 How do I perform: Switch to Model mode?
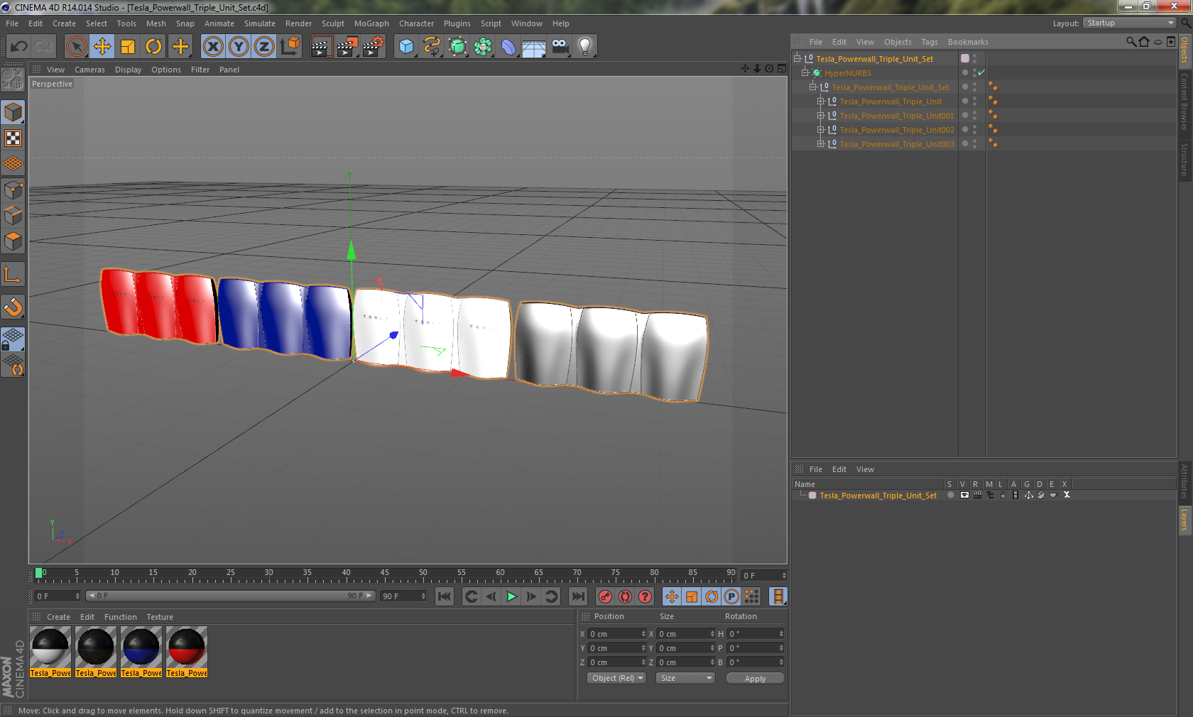(x=13, y=112)
